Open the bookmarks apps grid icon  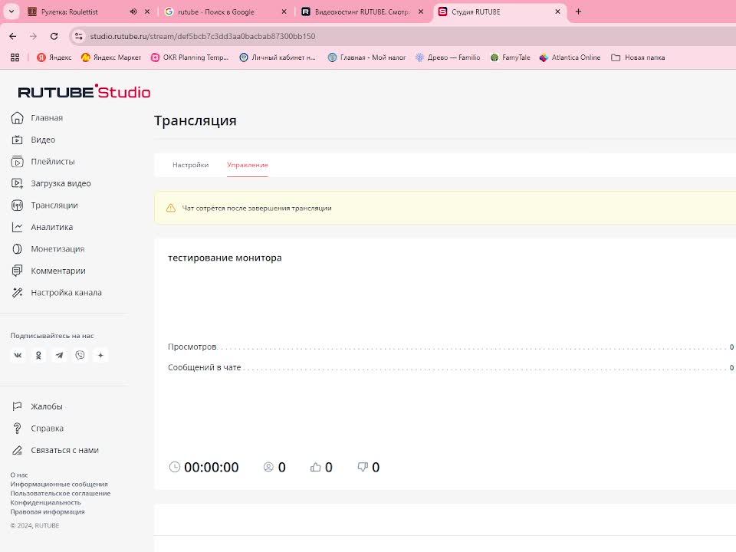[x=15, y=58]
